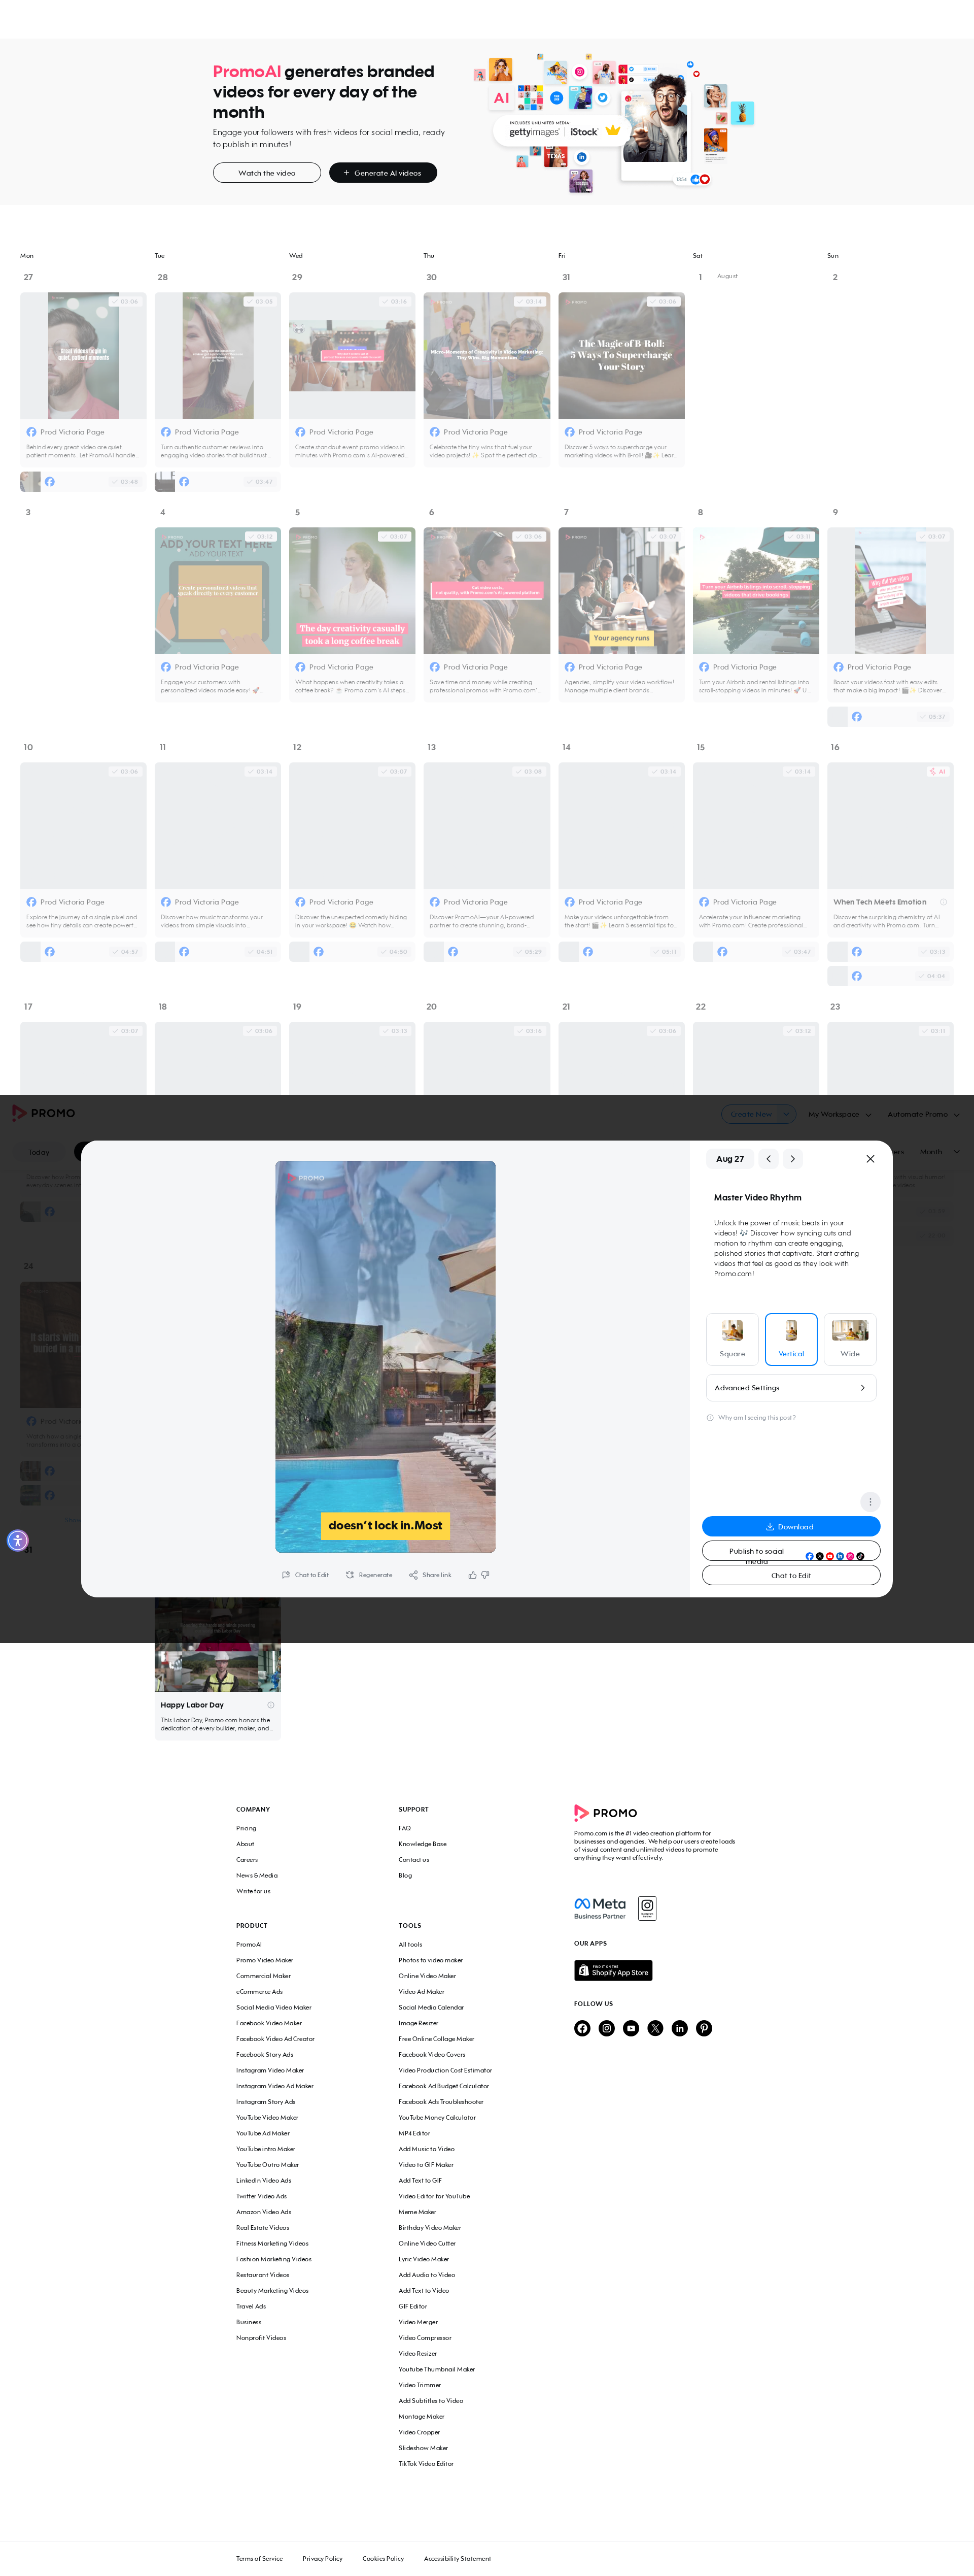This screenshot has width=974, height=2576.
Task: Click Shopify App Store badge
Action: (x=613, y=1970)
